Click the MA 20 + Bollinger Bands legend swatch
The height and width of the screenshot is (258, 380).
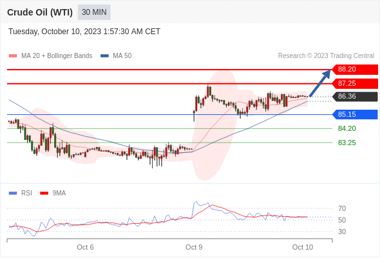coord(13,56)
